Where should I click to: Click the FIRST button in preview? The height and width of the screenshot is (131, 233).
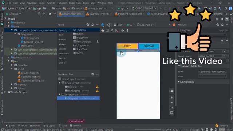(x=127, y=46)
